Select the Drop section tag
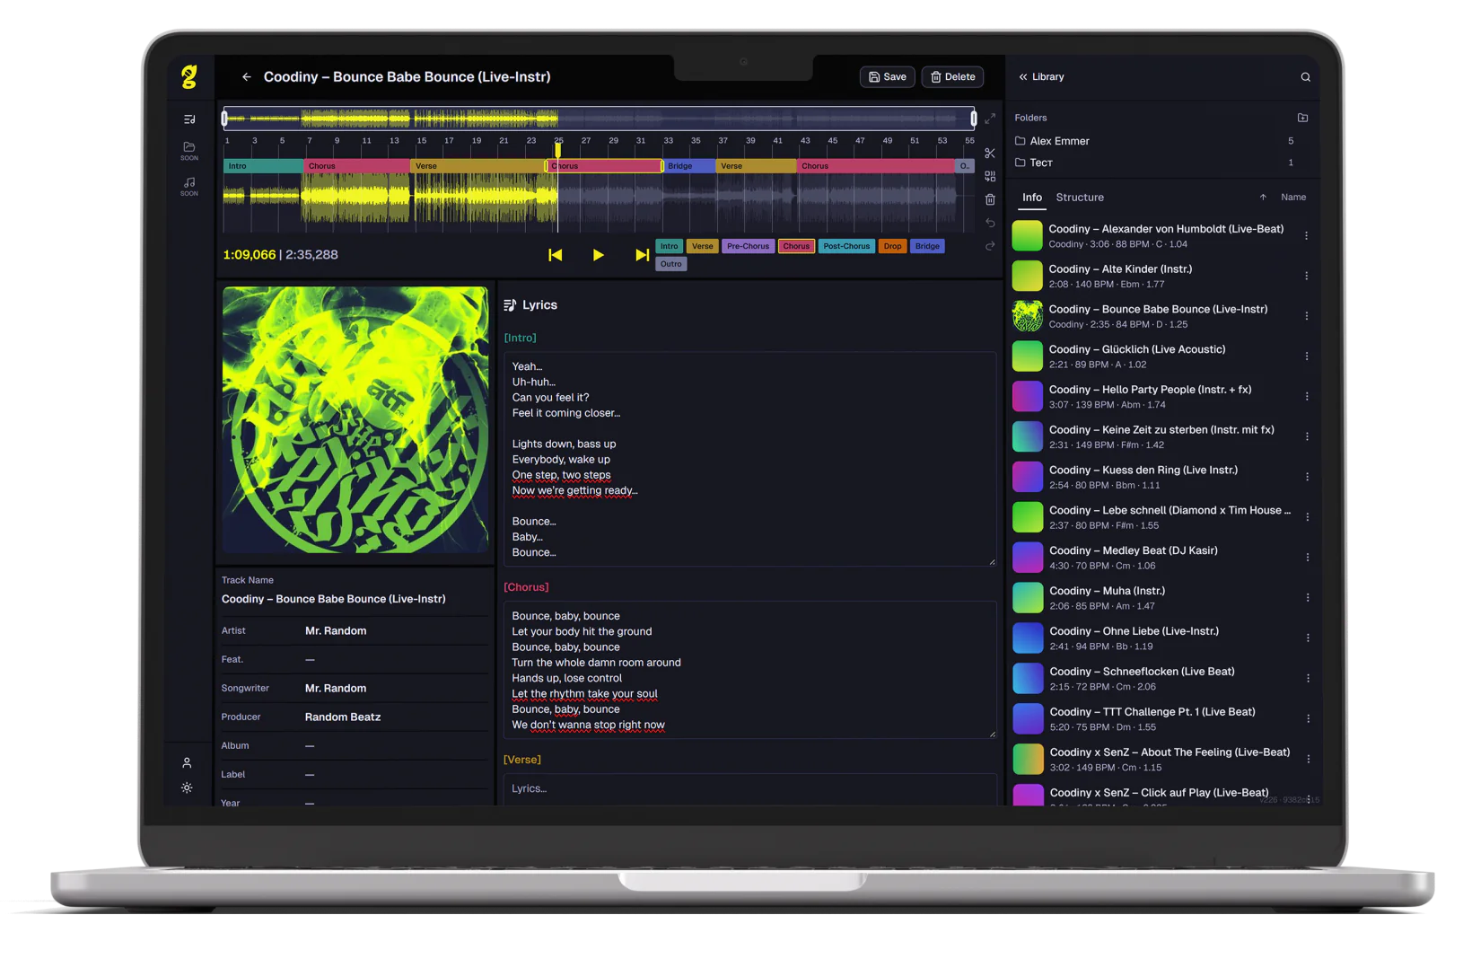 tap(892, 246)
